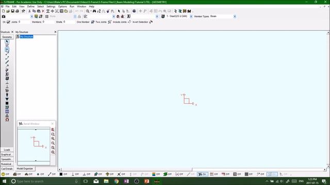The width and height of the screenshot is (330, 185).
Task: Open the Define menu
Action: pyautogui.click(x=31, y=7)
